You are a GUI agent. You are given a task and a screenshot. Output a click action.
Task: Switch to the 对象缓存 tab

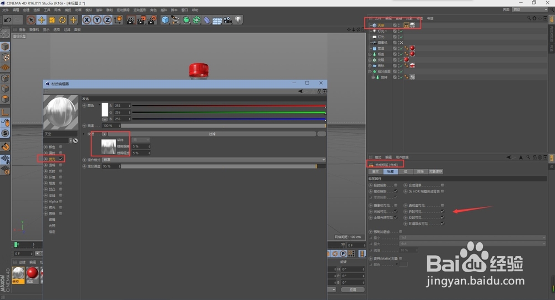point(435,171)
